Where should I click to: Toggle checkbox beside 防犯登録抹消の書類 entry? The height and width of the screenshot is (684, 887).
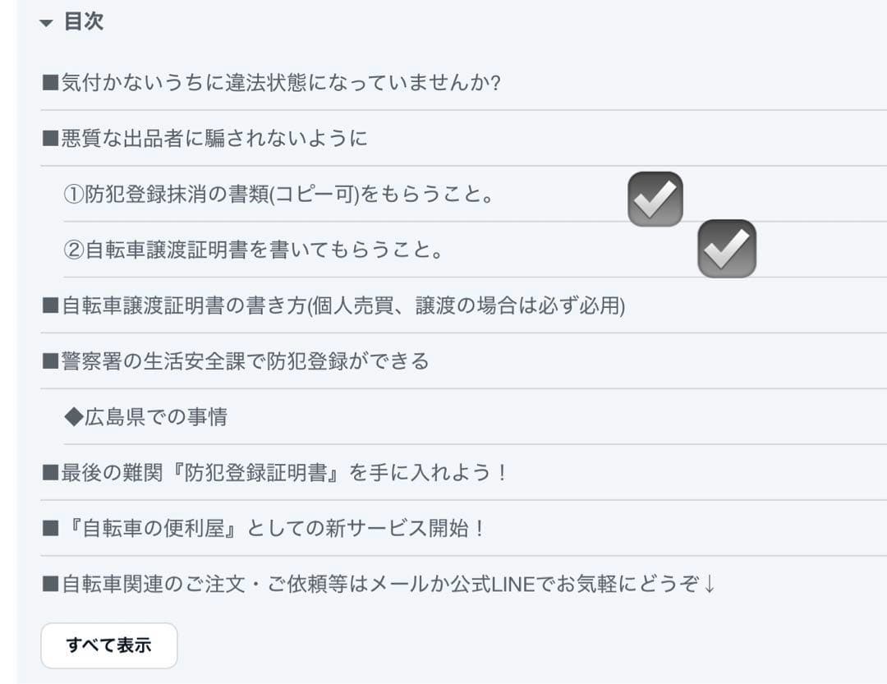(655, 199)
